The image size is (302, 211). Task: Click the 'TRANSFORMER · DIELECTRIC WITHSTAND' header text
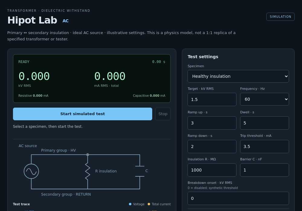(49, 11)
